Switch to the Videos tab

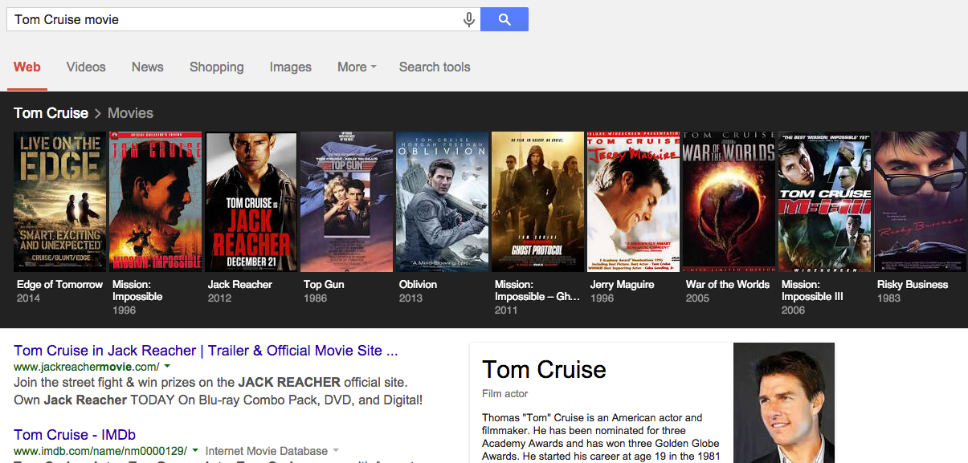click(86, 67)
